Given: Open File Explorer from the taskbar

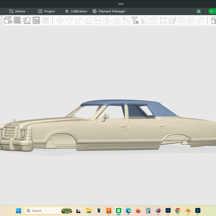Looking at the screenshot, I should 89,211.
